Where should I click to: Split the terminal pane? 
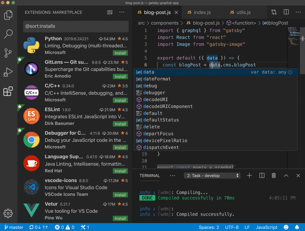pyautogui.click(x=262, y=176)
